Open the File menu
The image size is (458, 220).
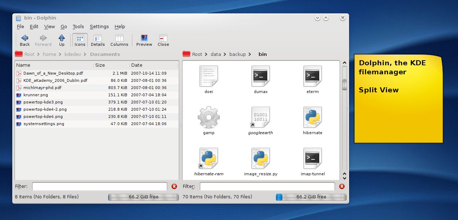click(x=21, y=26)
